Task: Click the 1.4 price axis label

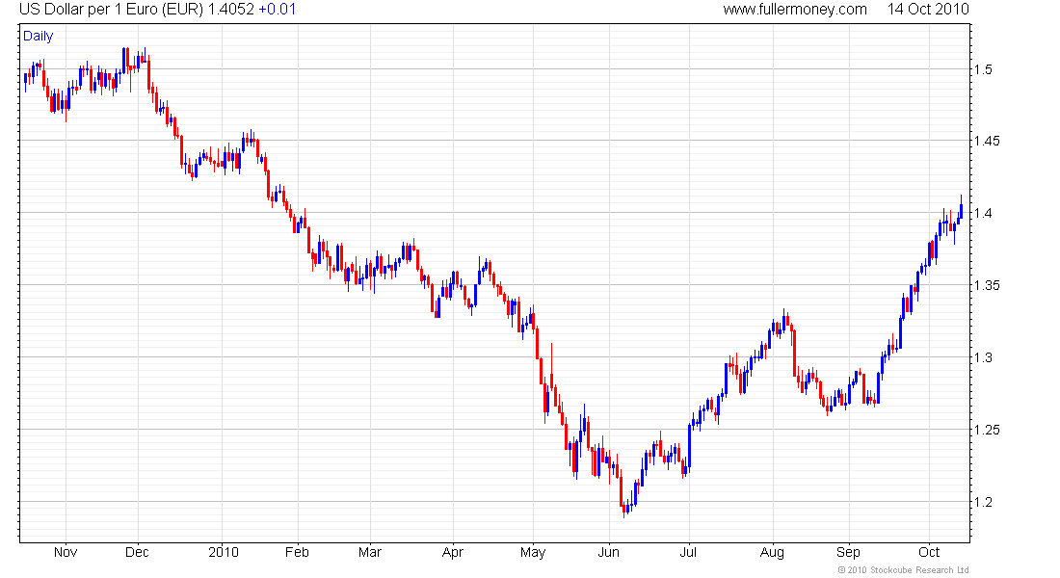Action: point(983,214)
